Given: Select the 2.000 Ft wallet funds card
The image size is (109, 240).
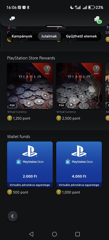Looking at the screenshot, I should point(30,164).
